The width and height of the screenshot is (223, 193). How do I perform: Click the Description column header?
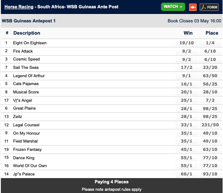click(27, 33)
